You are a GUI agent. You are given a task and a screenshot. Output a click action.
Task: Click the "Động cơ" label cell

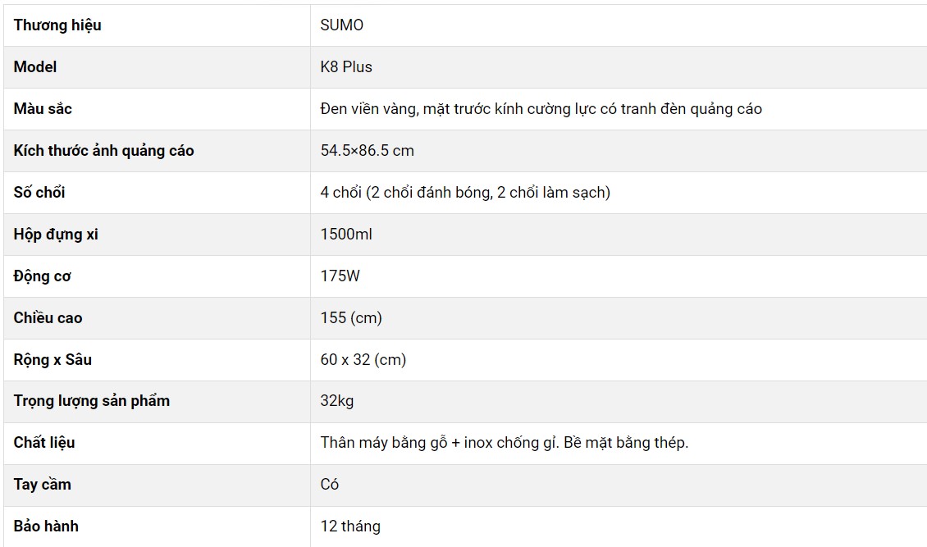point(42,276)
